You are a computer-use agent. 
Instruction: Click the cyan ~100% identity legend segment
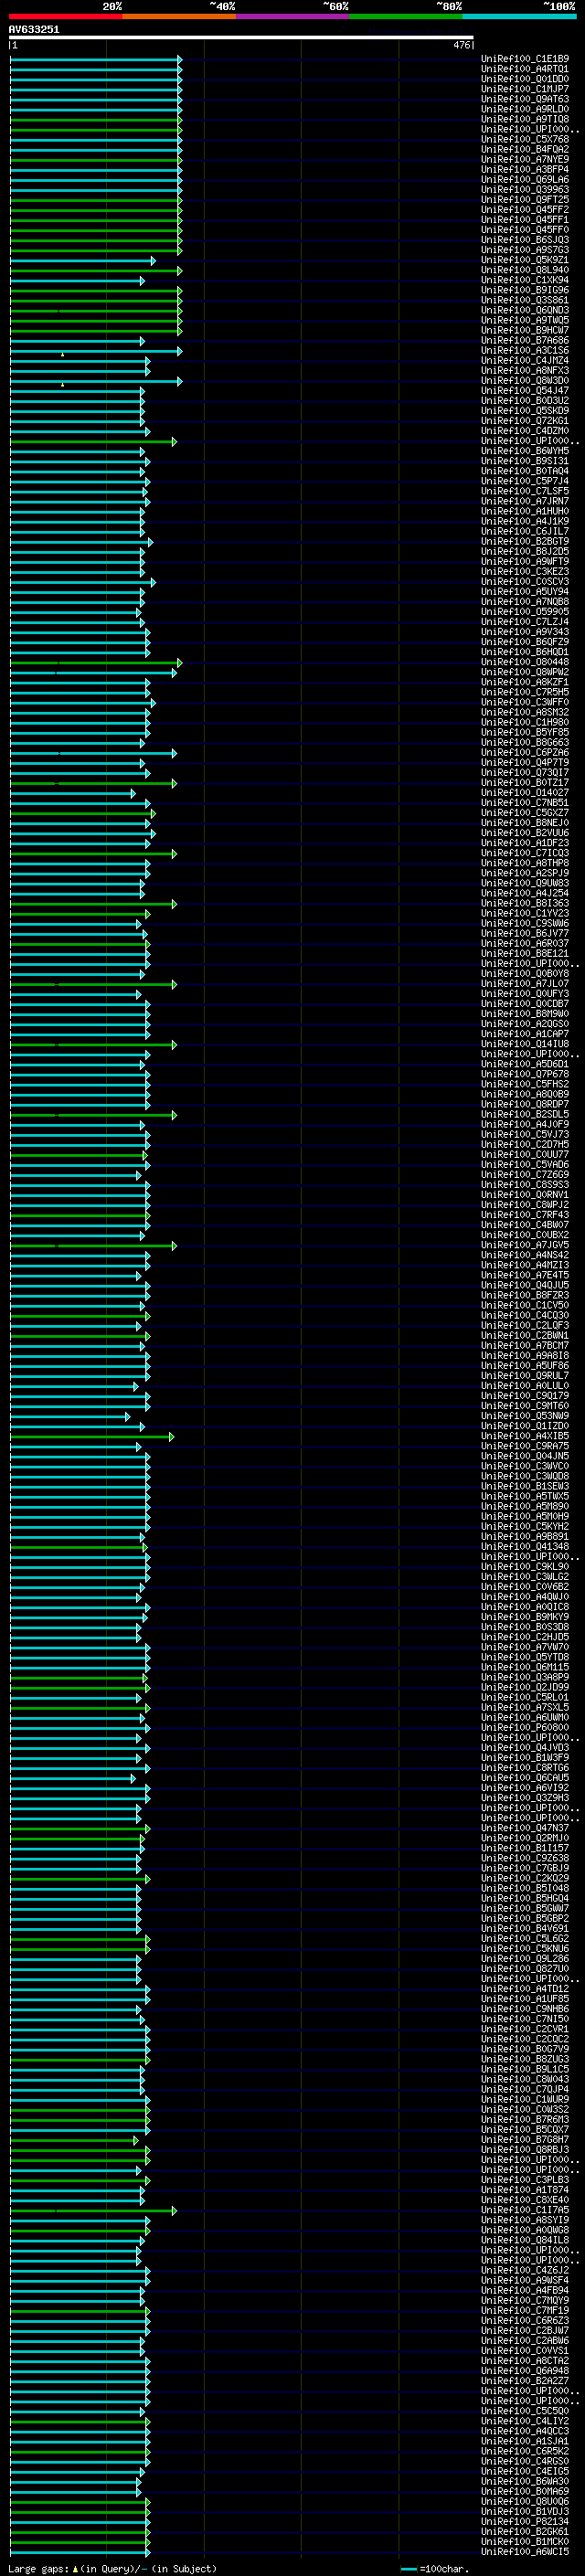click(x=519, y=16)
